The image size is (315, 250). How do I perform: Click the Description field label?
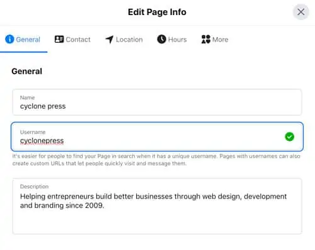[34, 187]
